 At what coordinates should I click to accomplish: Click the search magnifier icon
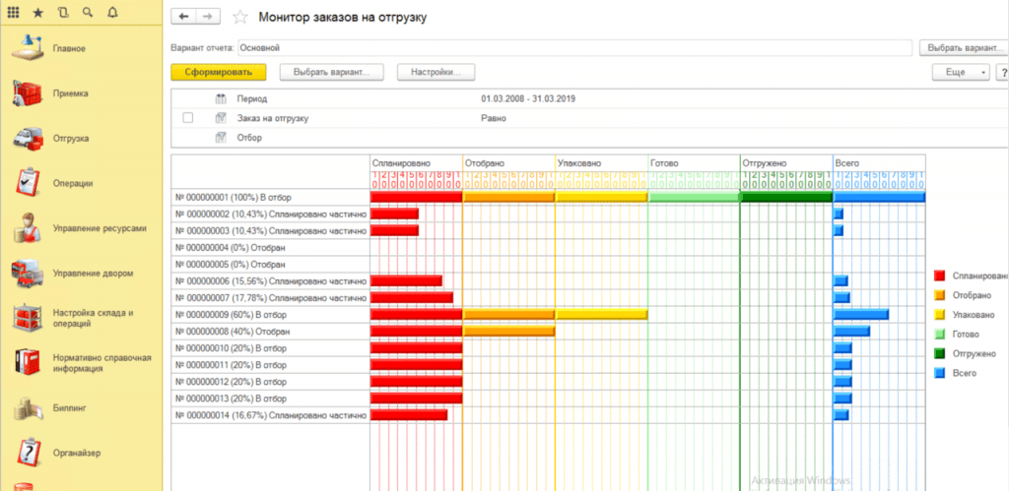(x=88, y=13)
